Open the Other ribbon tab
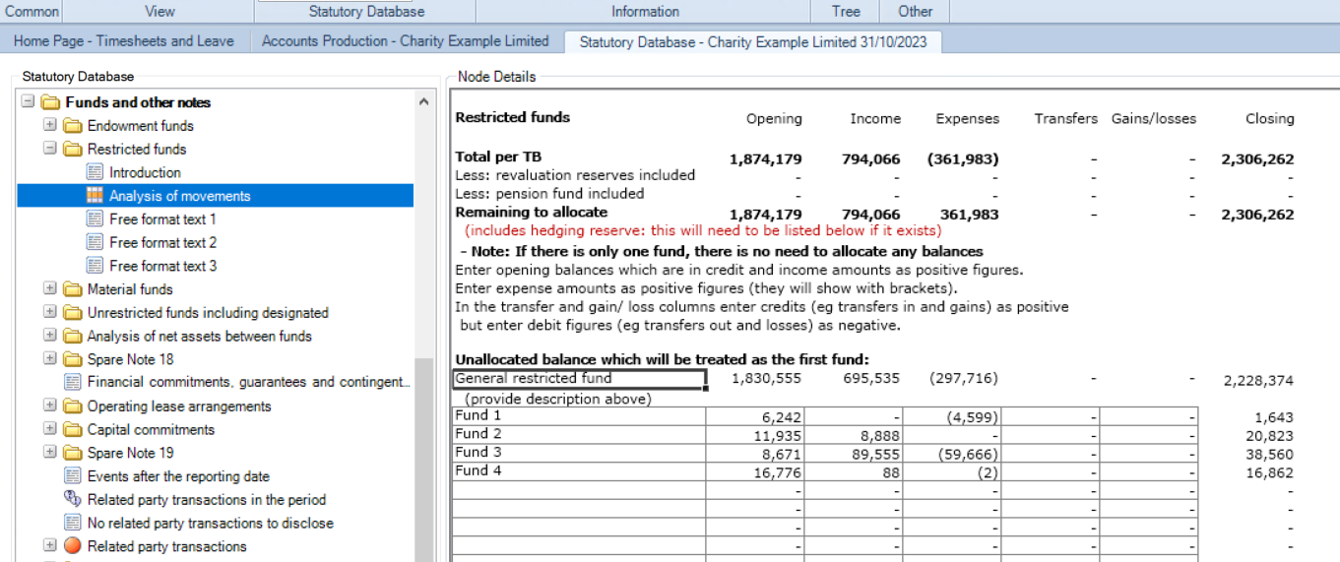 click(x=915, y=12)
